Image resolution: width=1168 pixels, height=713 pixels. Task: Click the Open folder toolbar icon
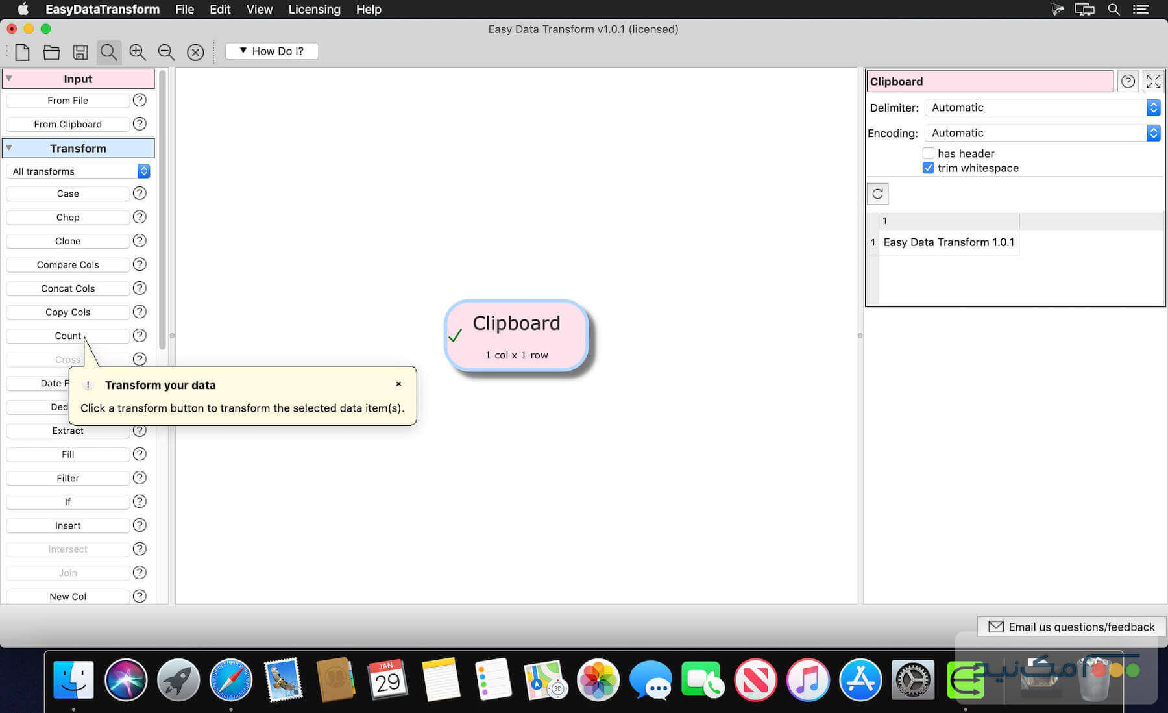tap(51, 52)
